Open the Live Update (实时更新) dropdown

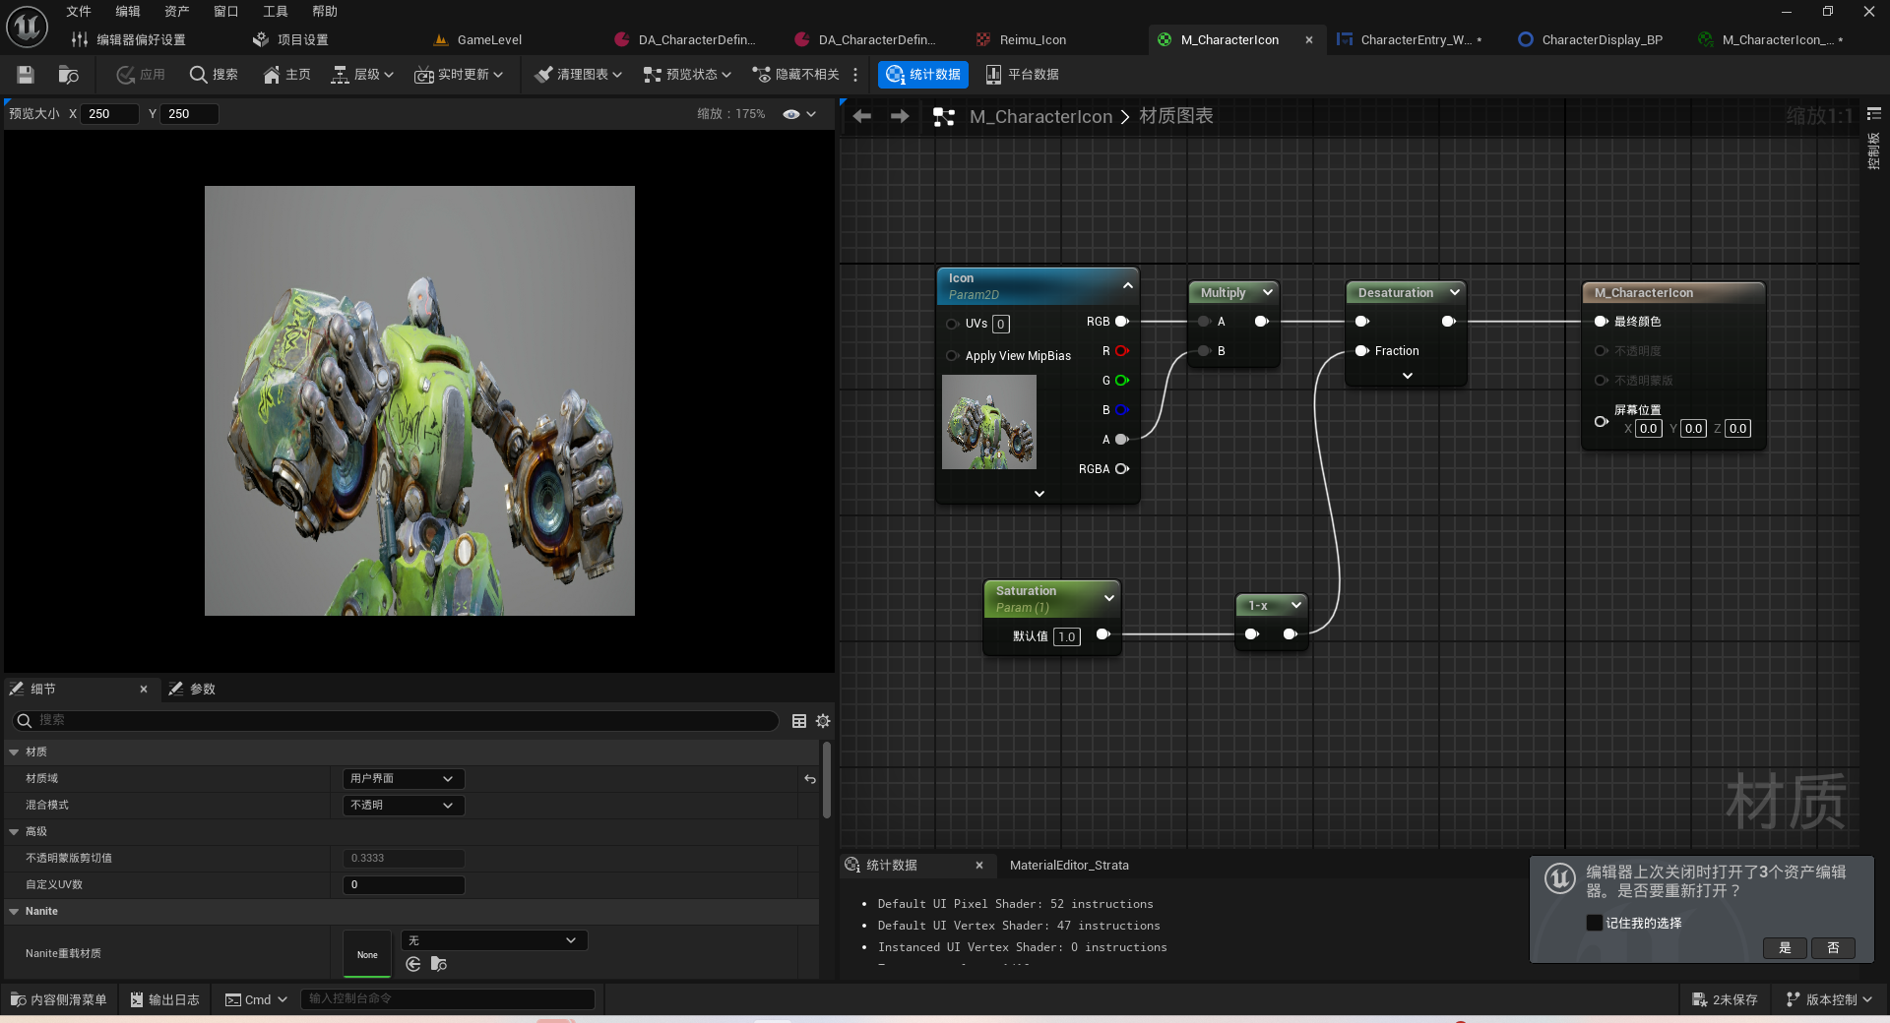pos(459,75)
